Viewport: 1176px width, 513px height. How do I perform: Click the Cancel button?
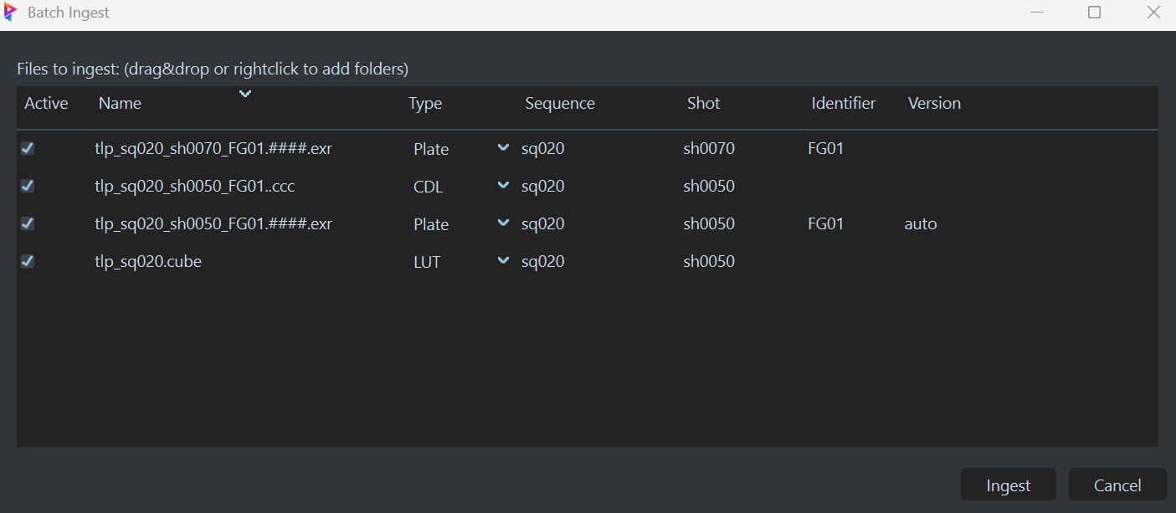(x=1117, y=485)
